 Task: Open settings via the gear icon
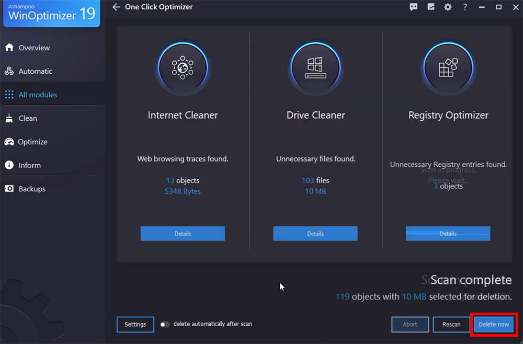[448, 7]
